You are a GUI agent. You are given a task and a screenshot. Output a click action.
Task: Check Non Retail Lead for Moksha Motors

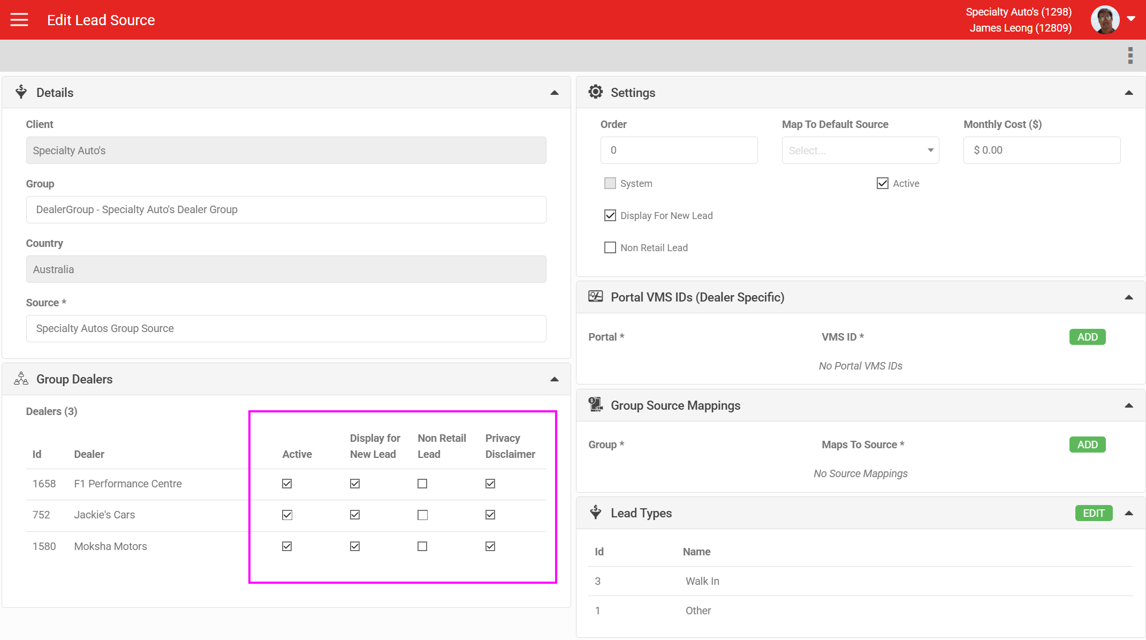[x=422, y=546]
